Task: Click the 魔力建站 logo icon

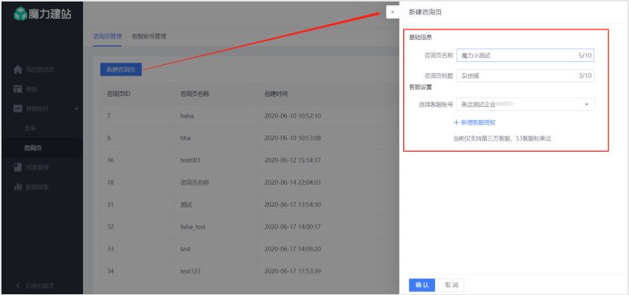Action: point(20,14)
